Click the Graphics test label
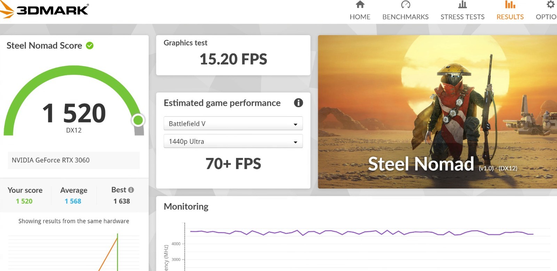Image resolution: width=557 pixels, height=271 pixels. (x=186, y=43)
